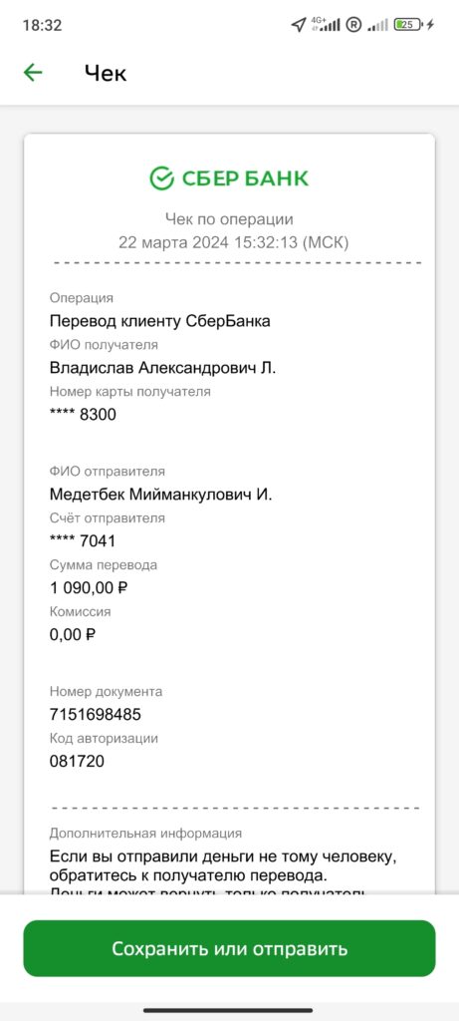Tap the receipt date 22 марта 2024
459x1021 pixels.
pyautogui.click(x=173, y=243)
